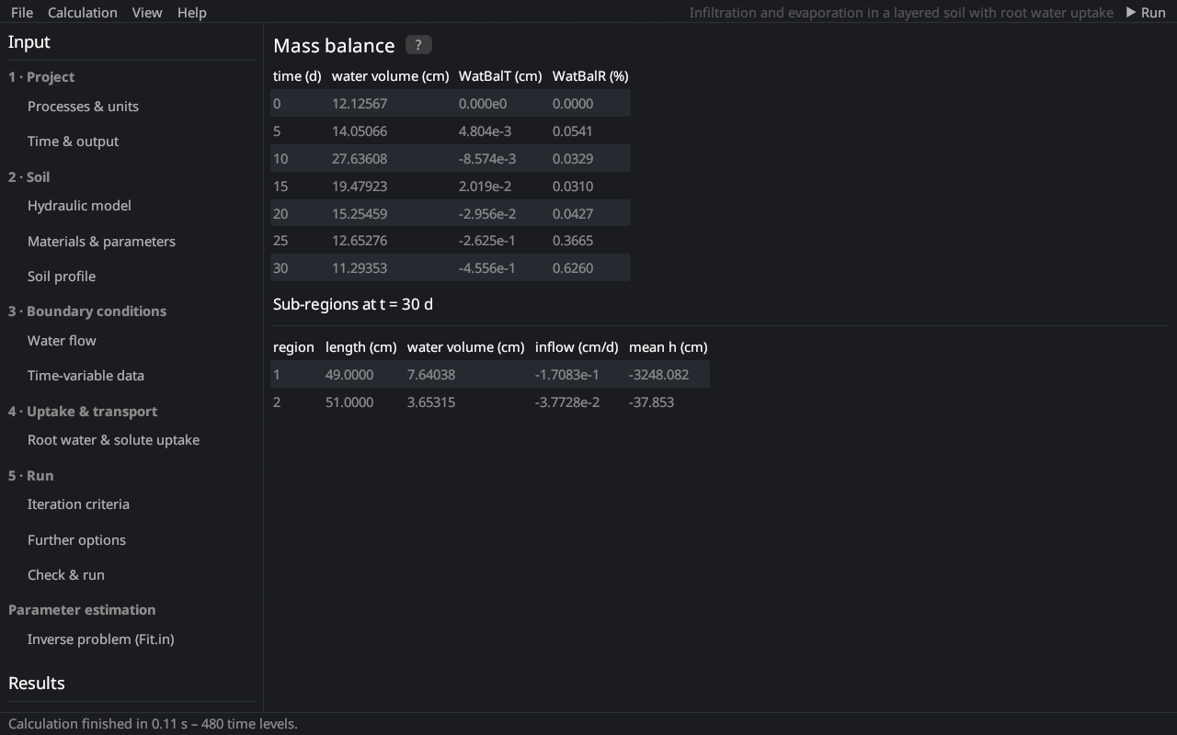This screenshot has height=735, width=1177.
Task: Click '3 · Boundary conditions' group heading
Action: [x=87, y=311]
